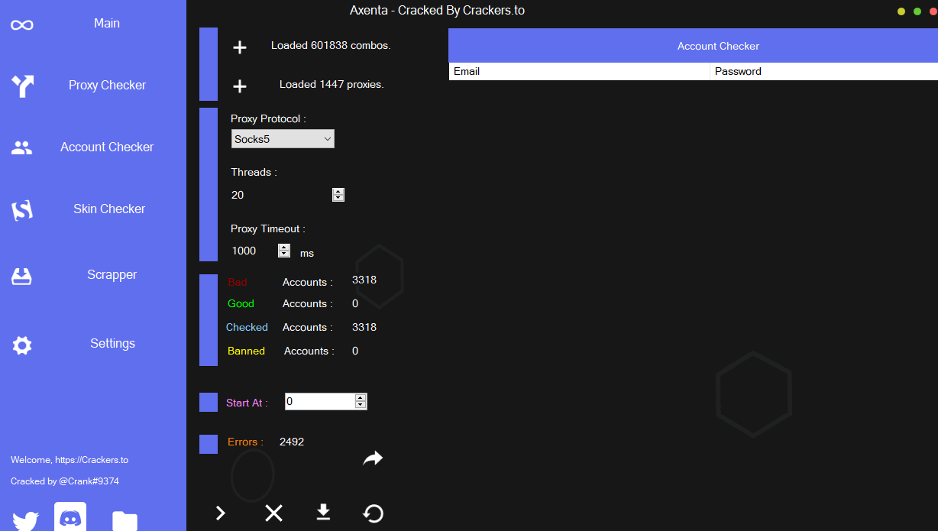Open the Skin Checker S icon
938x531 pixels.
[22, 210]
